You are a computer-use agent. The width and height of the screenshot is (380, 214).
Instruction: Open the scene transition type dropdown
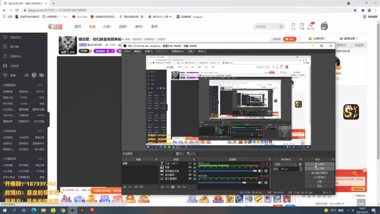tap(286, 164)
